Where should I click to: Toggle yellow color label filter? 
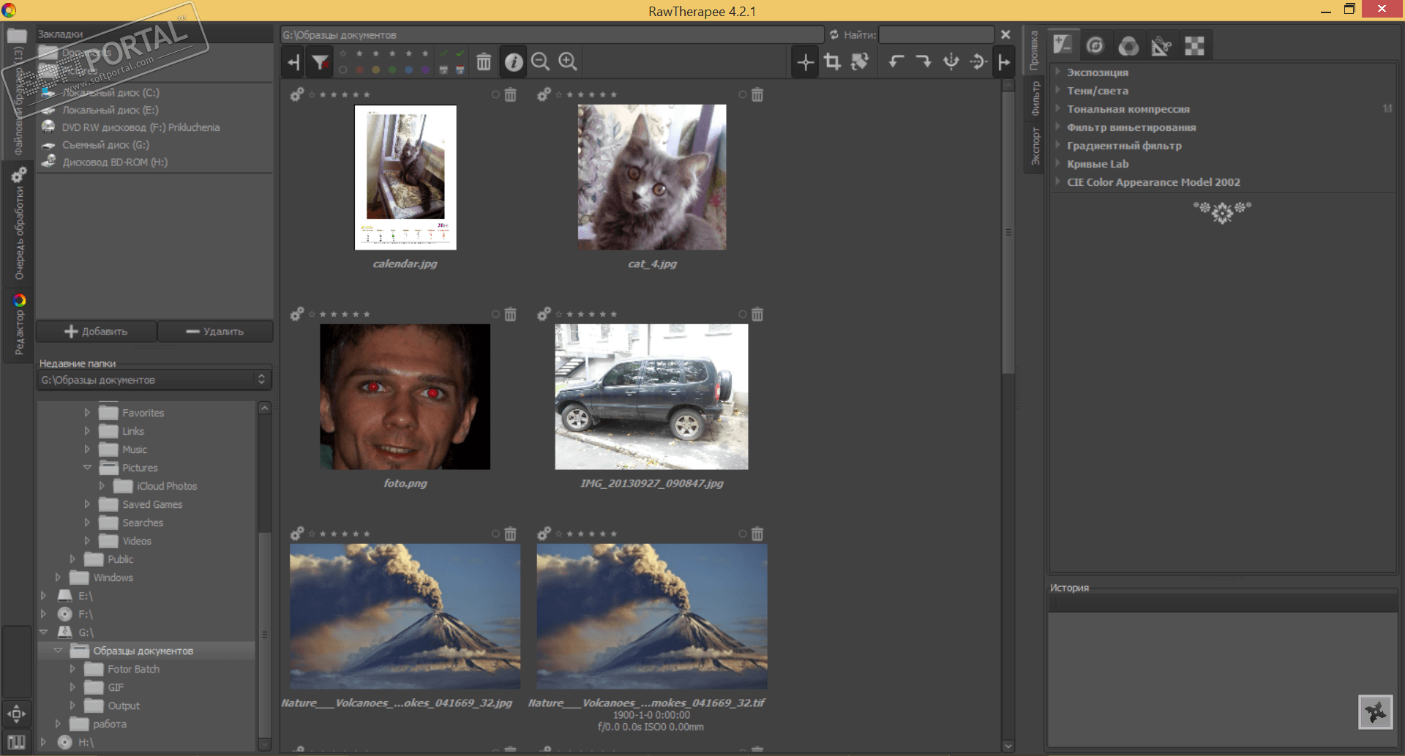[376, 70]
